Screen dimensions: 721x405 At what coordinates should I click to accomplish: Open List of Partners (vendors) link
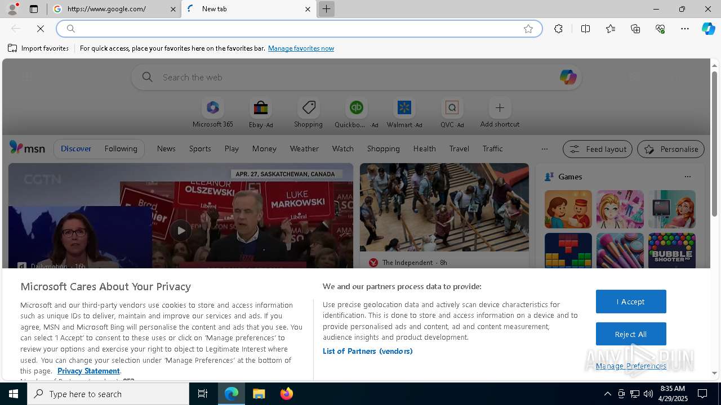pos(367,351)
